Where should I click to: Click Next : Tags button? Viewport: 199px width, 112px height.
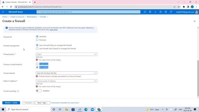pos(42,103)
